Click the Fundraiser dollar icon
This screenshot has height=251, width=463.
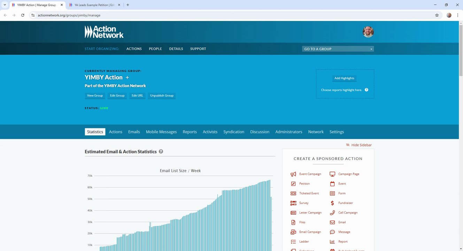point(332,203)
